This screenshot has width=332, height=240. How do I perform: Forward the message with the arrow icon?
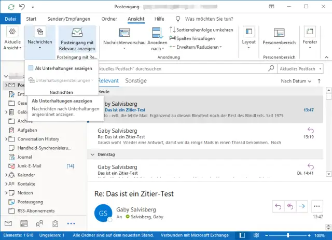point(302,206)
